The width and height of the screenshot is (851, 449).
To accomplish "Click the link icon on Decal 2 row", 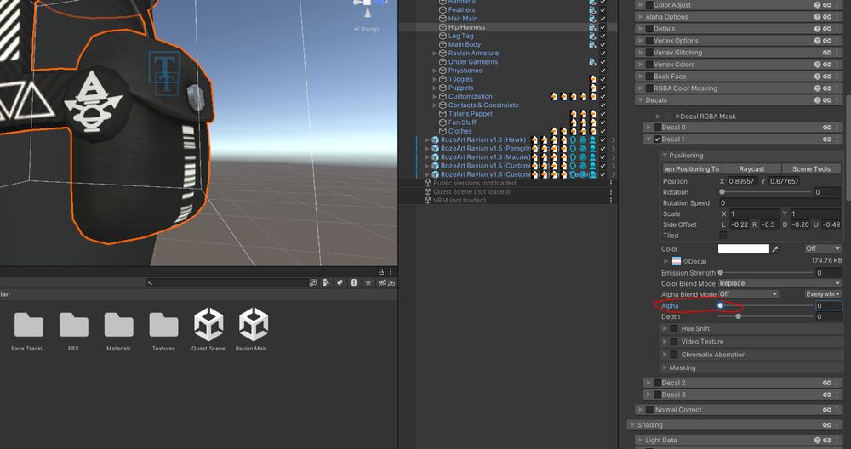I will click(827, 383).
